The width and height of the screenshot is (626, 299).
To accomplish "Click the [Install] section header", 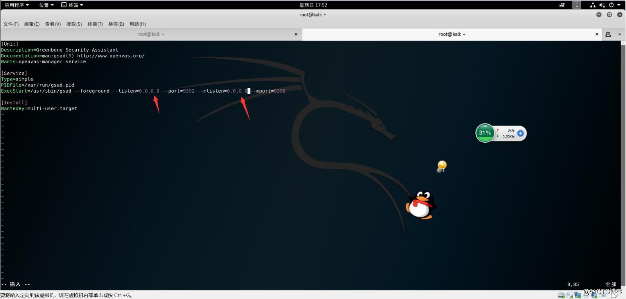I will (14, 103).
